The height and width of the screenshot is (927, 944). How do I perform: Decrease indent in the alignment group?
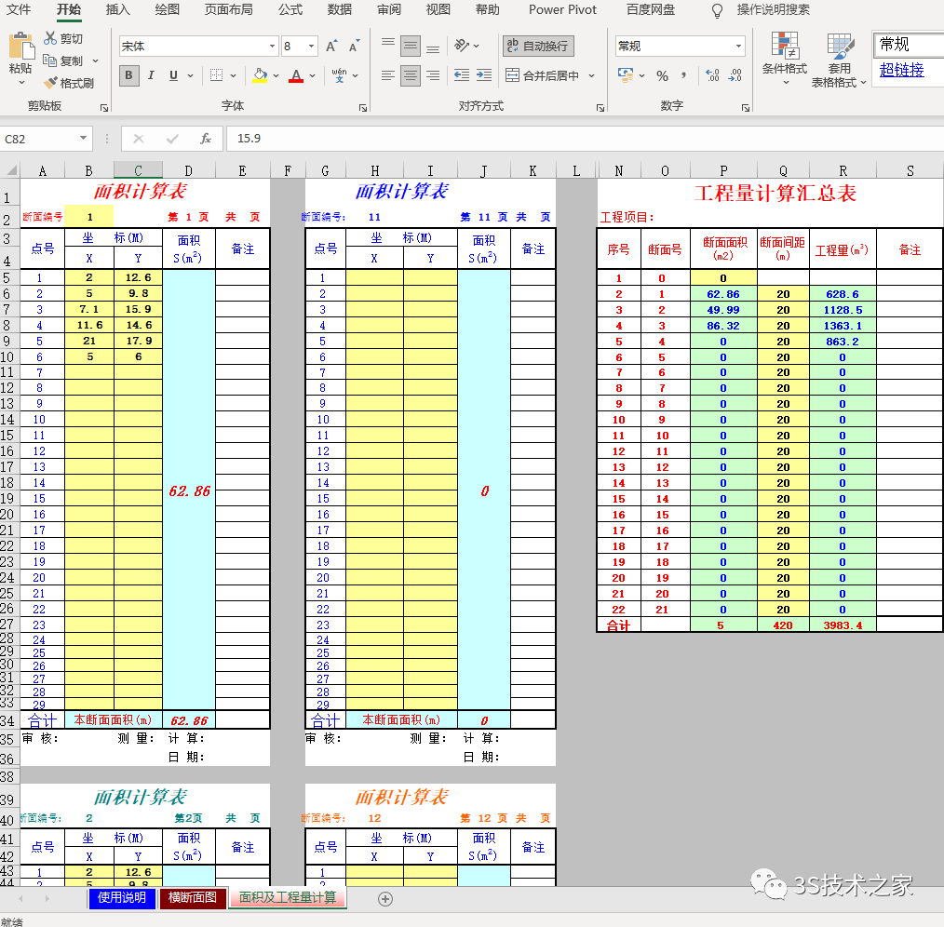(x=462, y=75)
